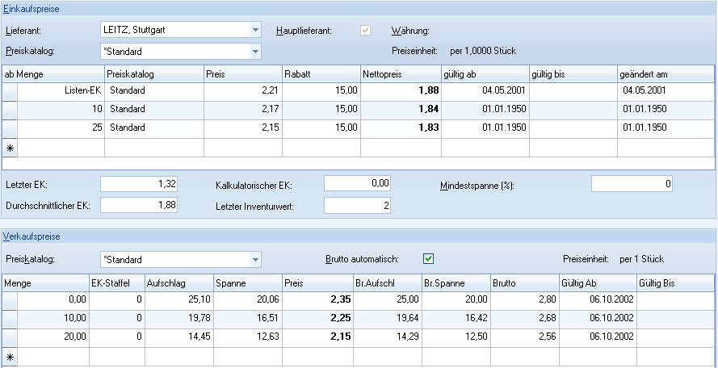
Task: Click the new row asterisk in Verkaufspreise table
Action: click(10, 356)
